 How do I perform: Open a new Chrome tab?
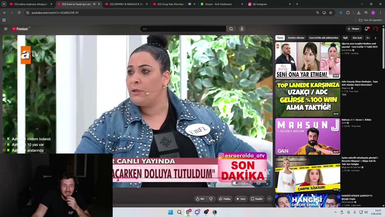point(297,4)
